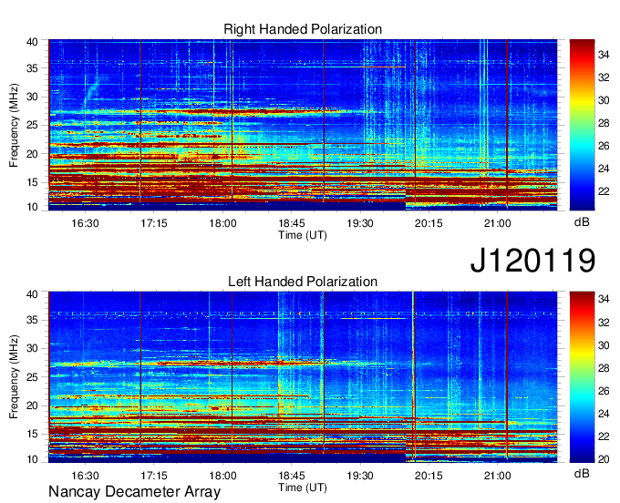The width and height of the screenshot is (620, 503).
Task: Click the 20 MHz tick on the Left Handed plot
Action: (32, 405)
